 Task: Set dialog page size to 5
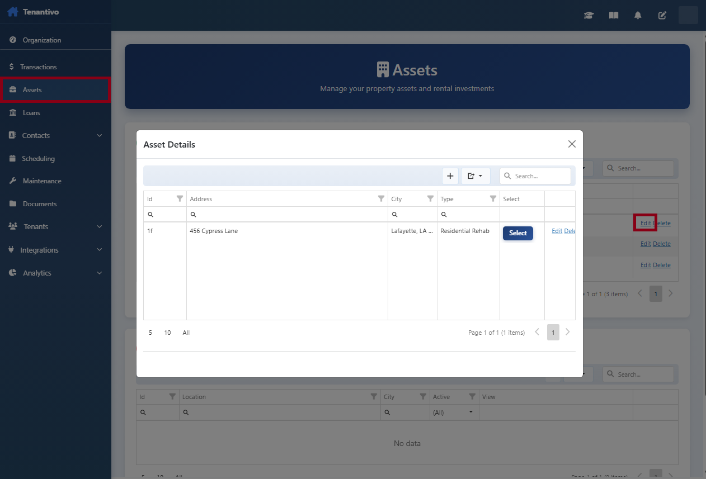click(150, 333)
